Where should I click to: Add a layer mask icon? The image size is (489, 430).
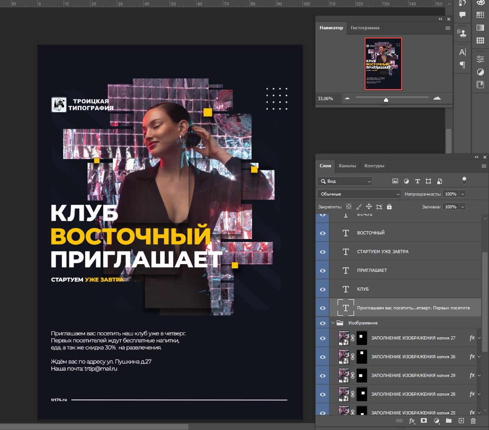point(424,421)
